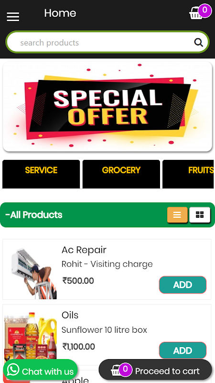Switch to grid view layout

(x=200, y=214)
